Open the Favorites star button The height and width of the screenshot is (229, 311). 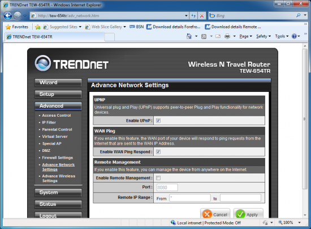(17, 27)
